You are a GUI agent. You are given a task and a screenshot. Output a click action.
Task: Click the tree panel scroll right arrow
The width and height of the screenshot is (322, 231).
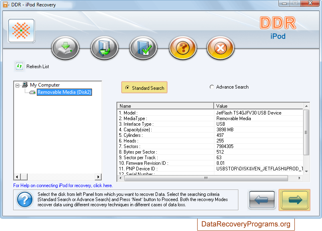98,176
